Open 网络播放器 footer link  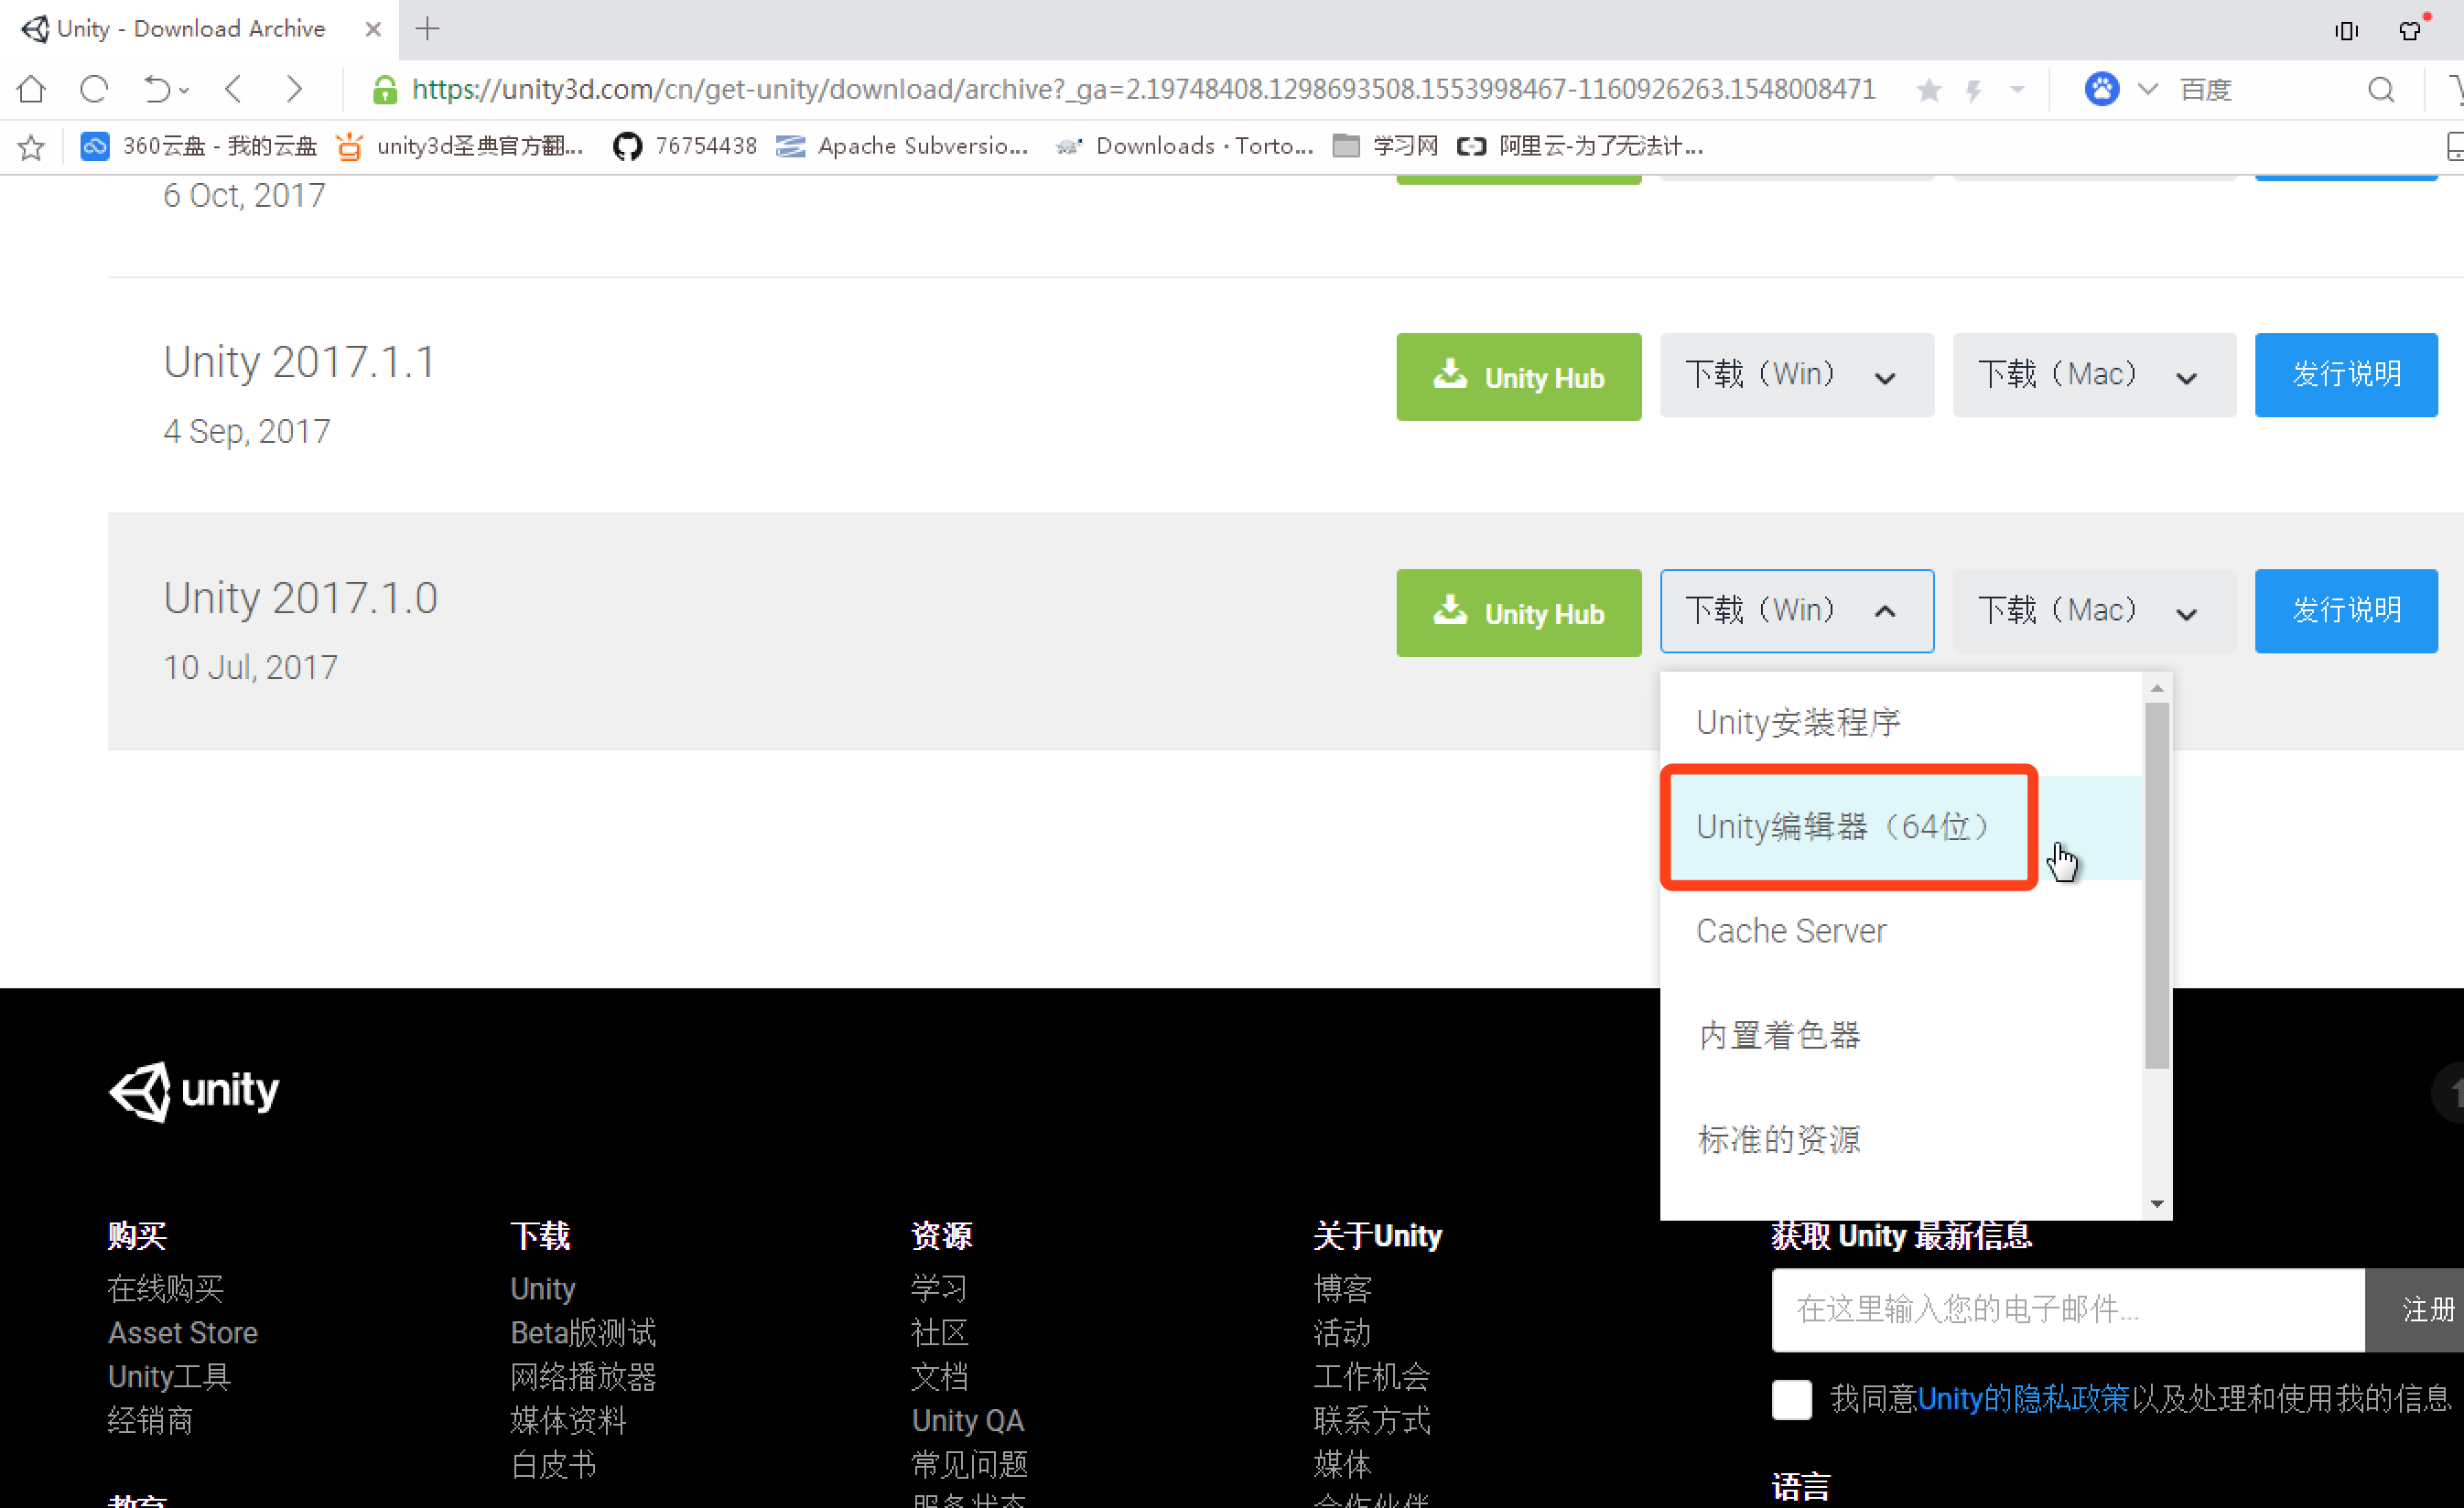(583, 1377)
